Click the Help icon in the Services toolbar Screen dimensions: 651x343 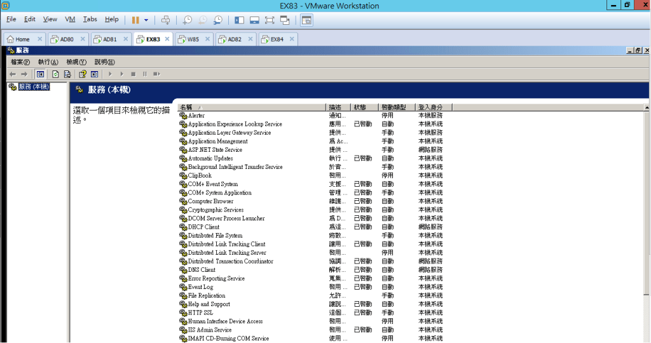tap(82, 74)
